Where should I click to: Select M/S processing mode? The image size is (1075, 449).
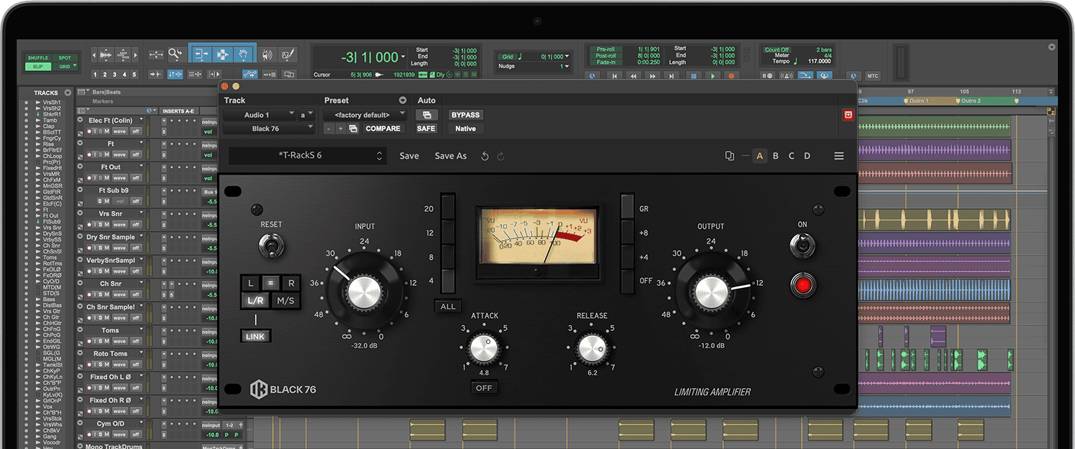[x=286, y=301]
